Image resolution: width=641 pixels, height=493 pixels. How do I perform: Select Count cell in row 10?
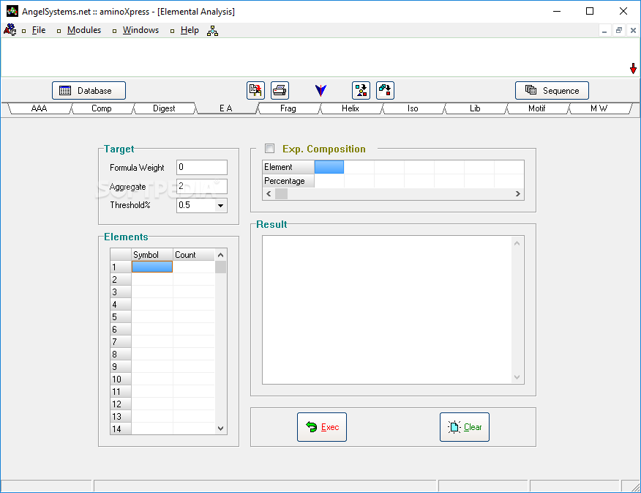(x=194, y=379)
